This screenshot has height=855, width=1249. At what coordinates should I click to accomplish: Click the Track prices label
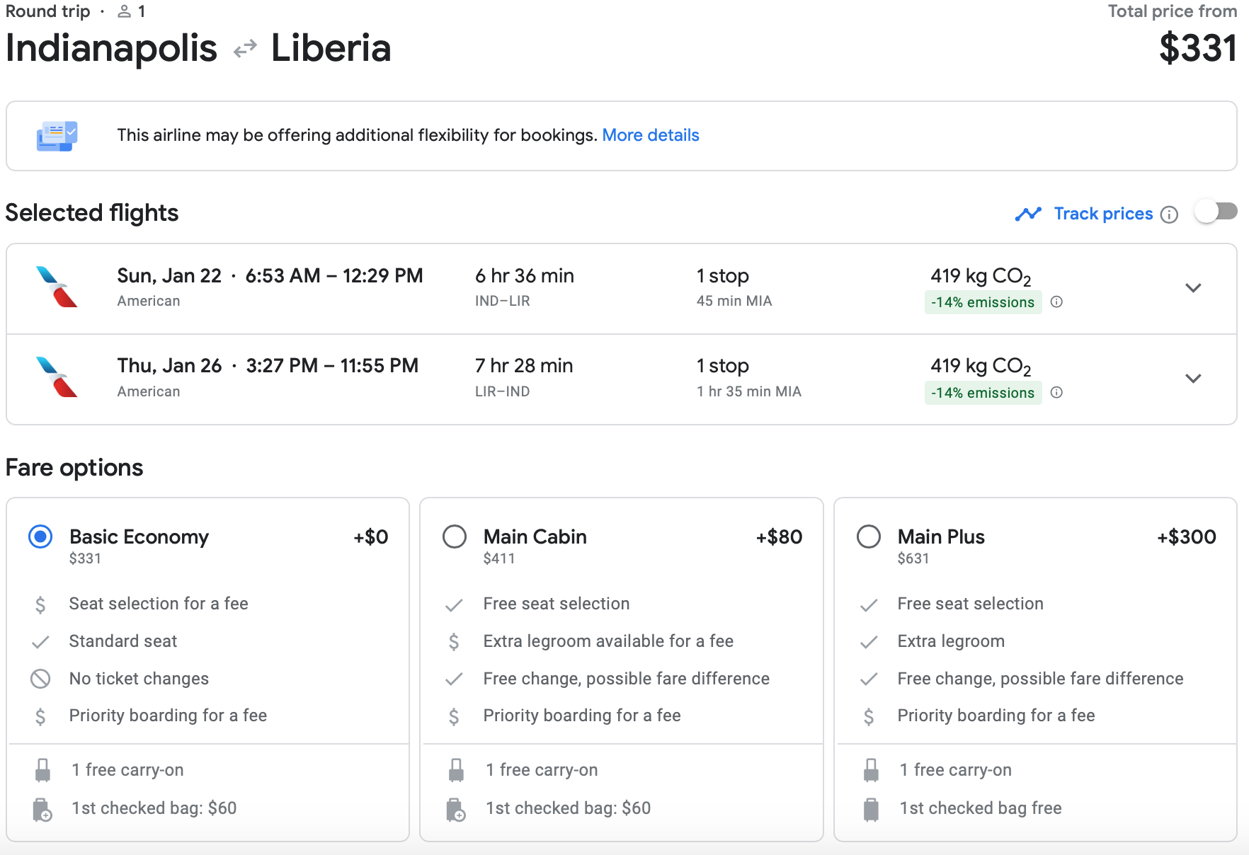coord(1103,213)
